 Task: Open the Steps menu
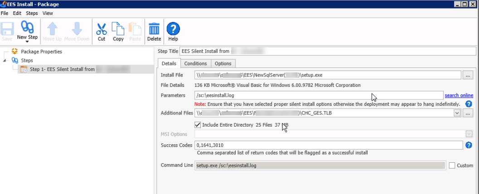pyautogui.click(x=32, y=13)
